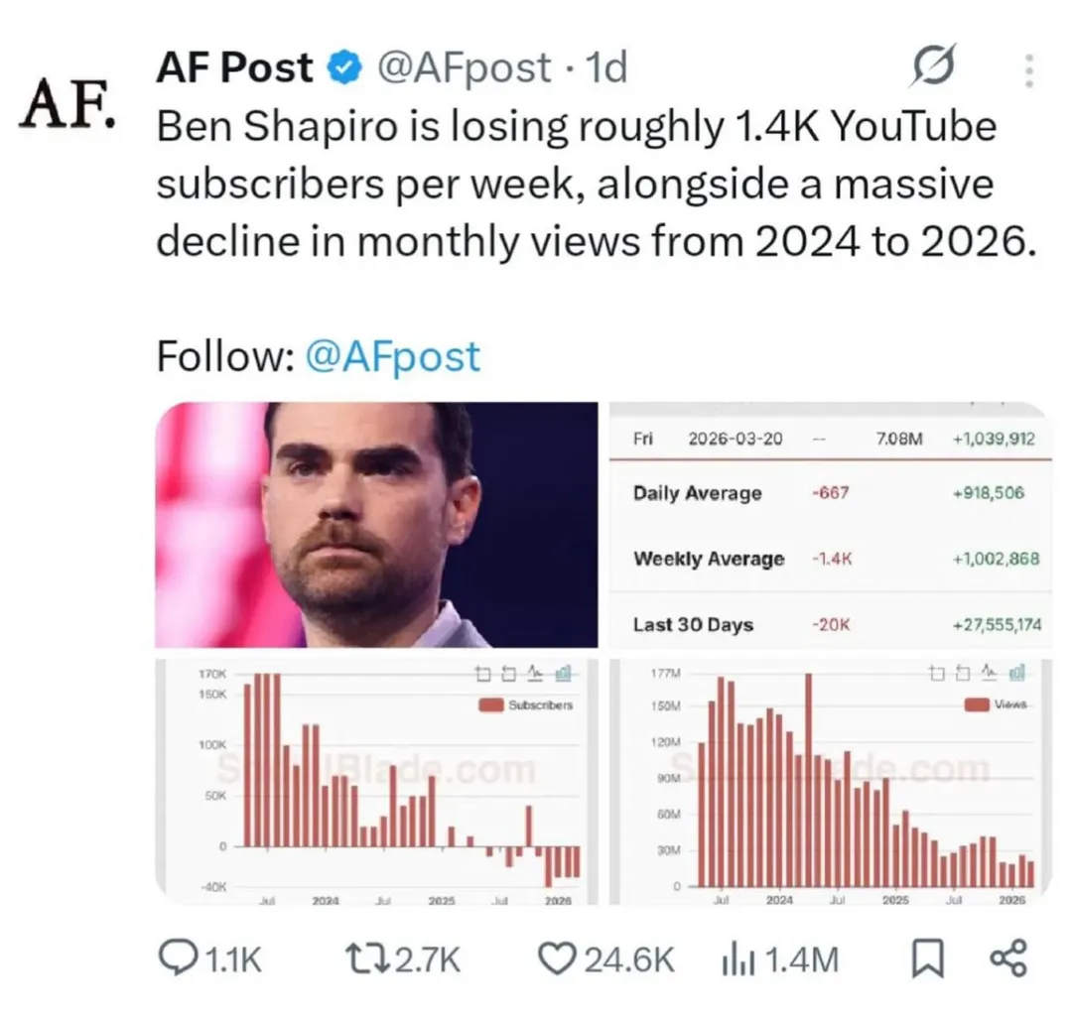Open the @AFpost handle in header
Viewport: 1072px width, 1021px height.
point(464,68)
